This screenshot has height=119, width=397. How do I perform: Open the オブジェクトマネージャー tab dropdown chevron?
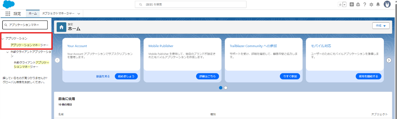coord(79,14)
